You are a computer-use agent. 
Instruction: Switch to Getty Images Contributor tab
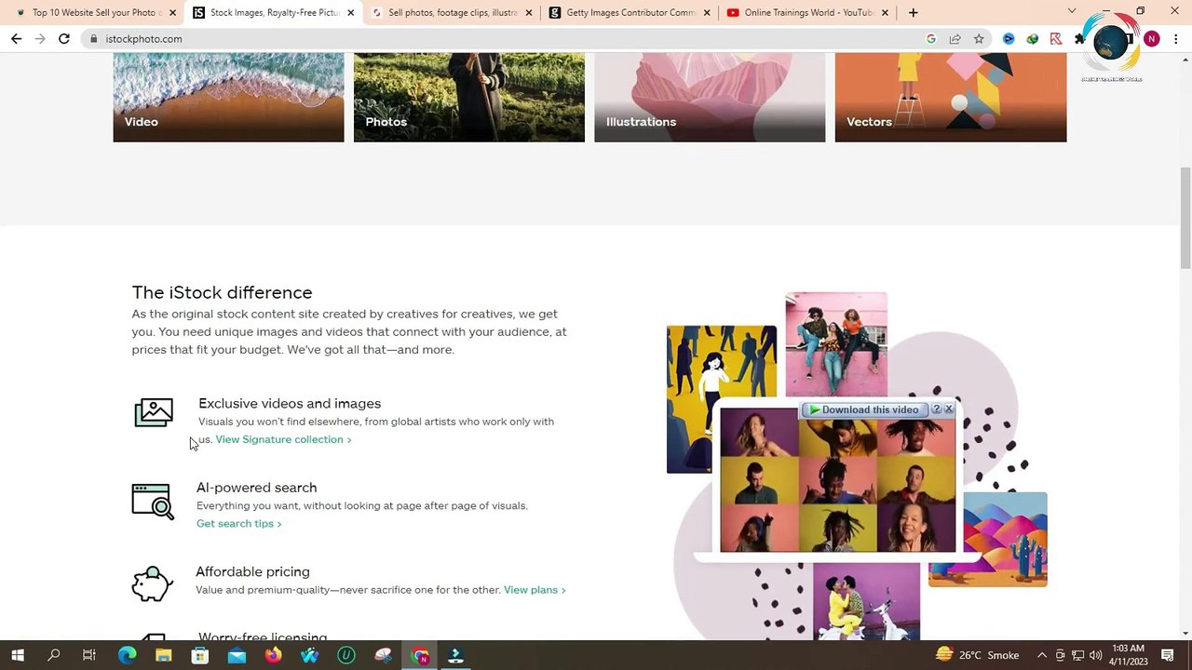click(630, 13)
